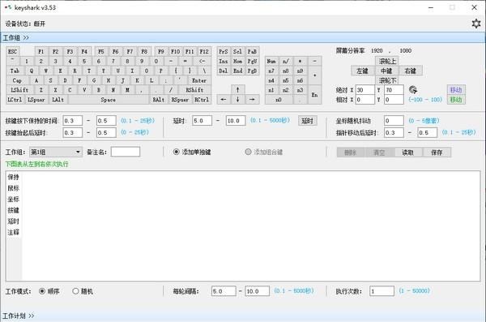Screen dimensions: 486x322
Task: Click the left arrow key
Action: (224, 100)
